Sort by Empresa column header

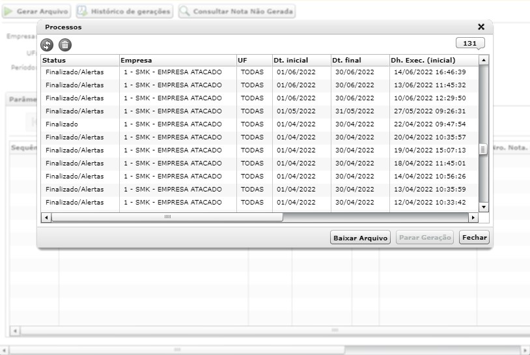pos(178,60)
